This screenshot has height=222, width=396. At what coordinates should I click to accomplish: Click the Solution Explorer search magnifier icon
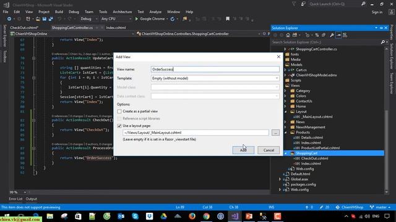(x=383, y=43)
